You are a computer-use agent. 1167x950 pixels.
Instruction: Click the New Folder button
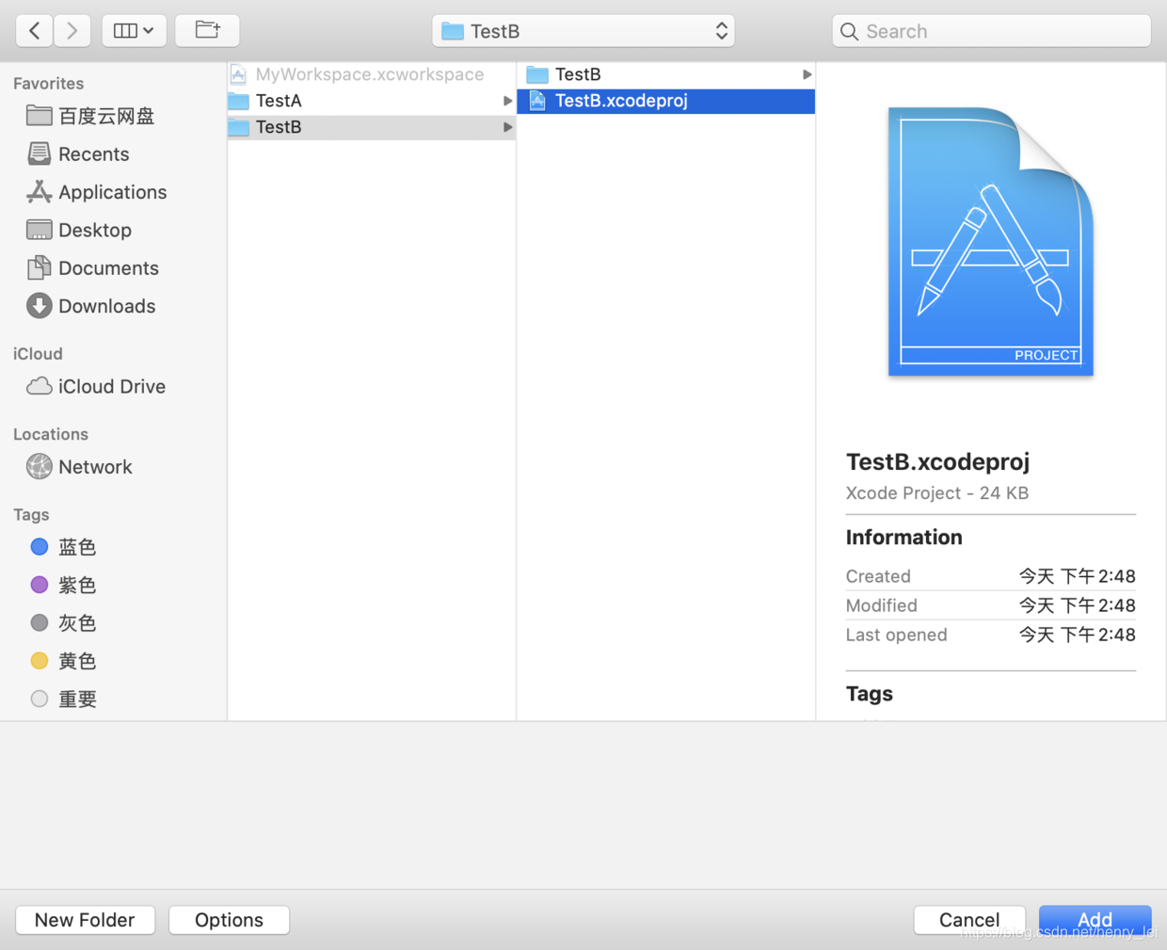(x=85, y=920)
